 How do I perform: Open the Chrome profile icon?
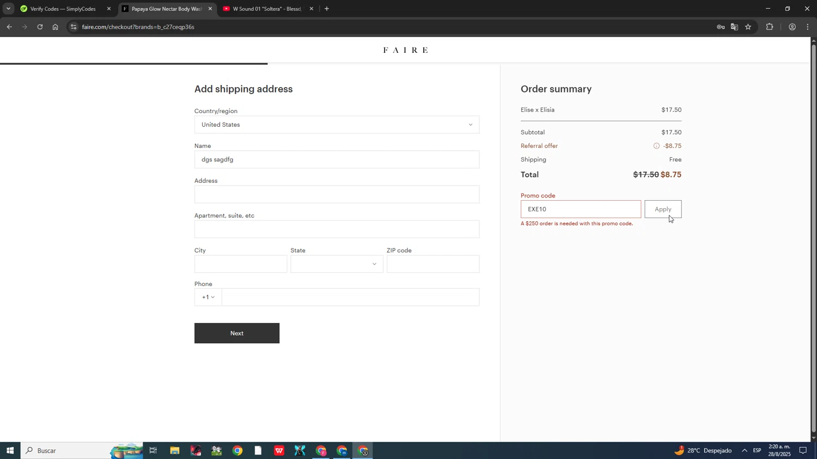coord(792,27)
